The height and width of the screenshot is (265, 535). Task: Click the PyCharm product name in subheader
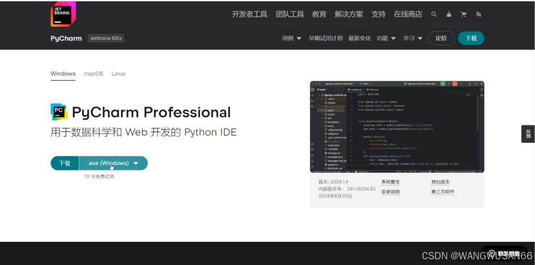point(66,38)
